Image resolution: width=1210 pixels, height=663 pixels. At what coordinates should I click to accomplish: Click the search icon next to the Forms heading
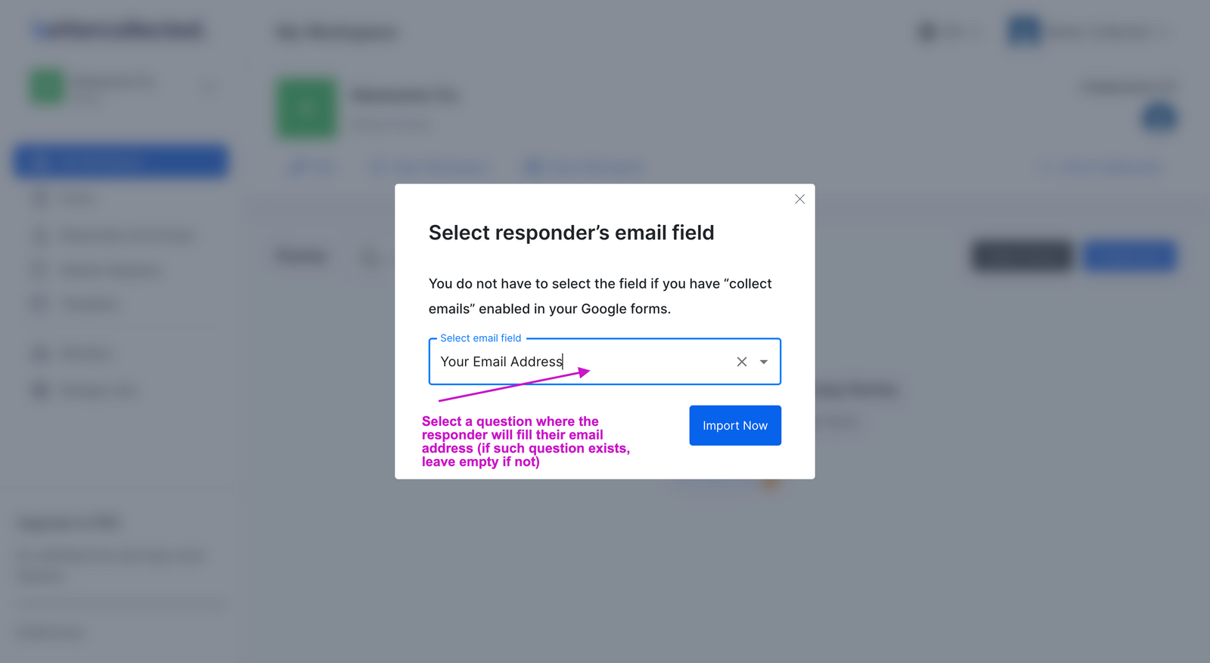[370, 257]
